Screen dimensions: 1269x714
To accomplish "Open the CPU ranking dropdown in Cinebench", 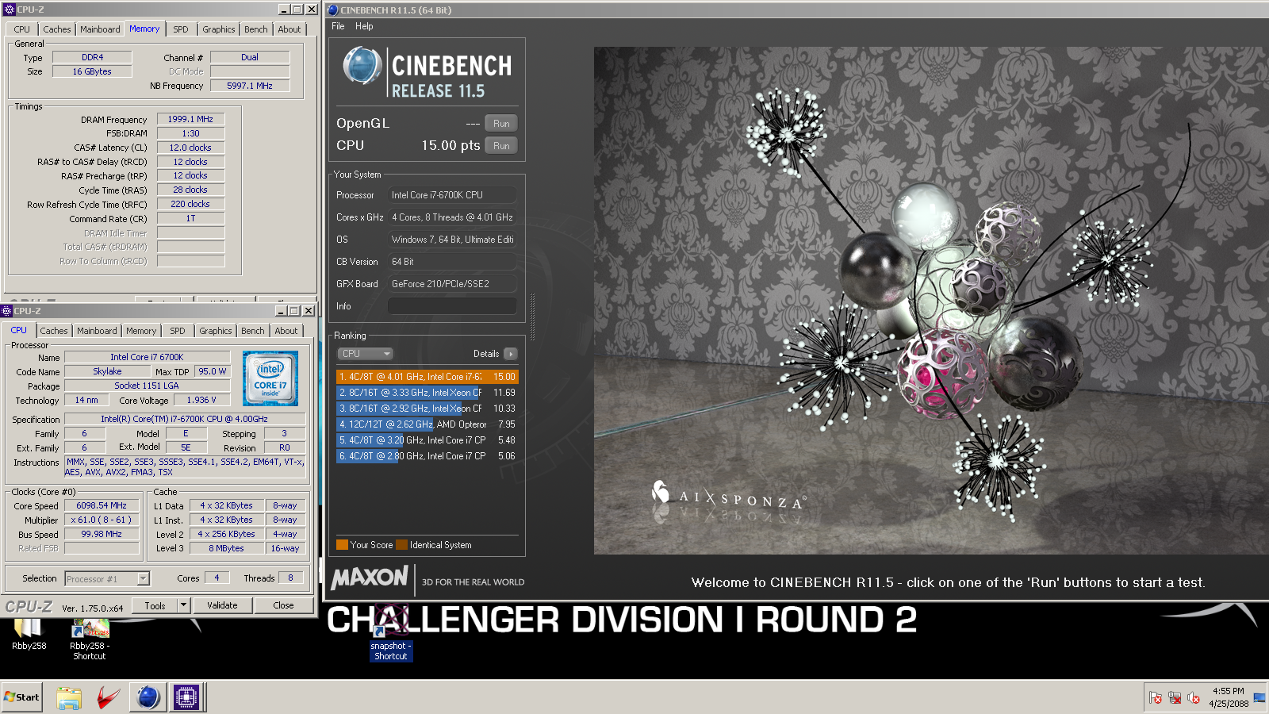I will pos(366,354).
